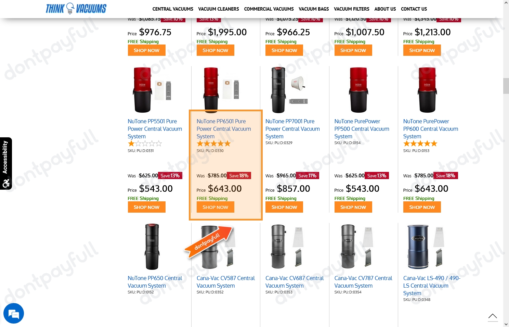Click the scroll-to-top arrow
Viewport: 509px width, 327px height.
pos(493,316)
